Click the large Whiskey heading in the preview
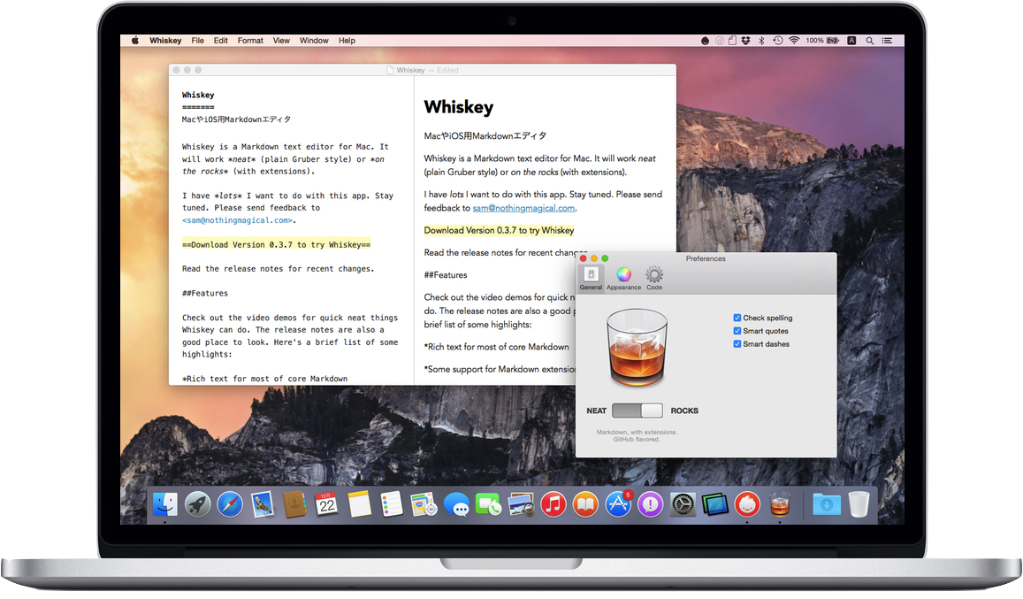Image resolution: width=1023 pixels, height=599 pixels. coord(459,107)
